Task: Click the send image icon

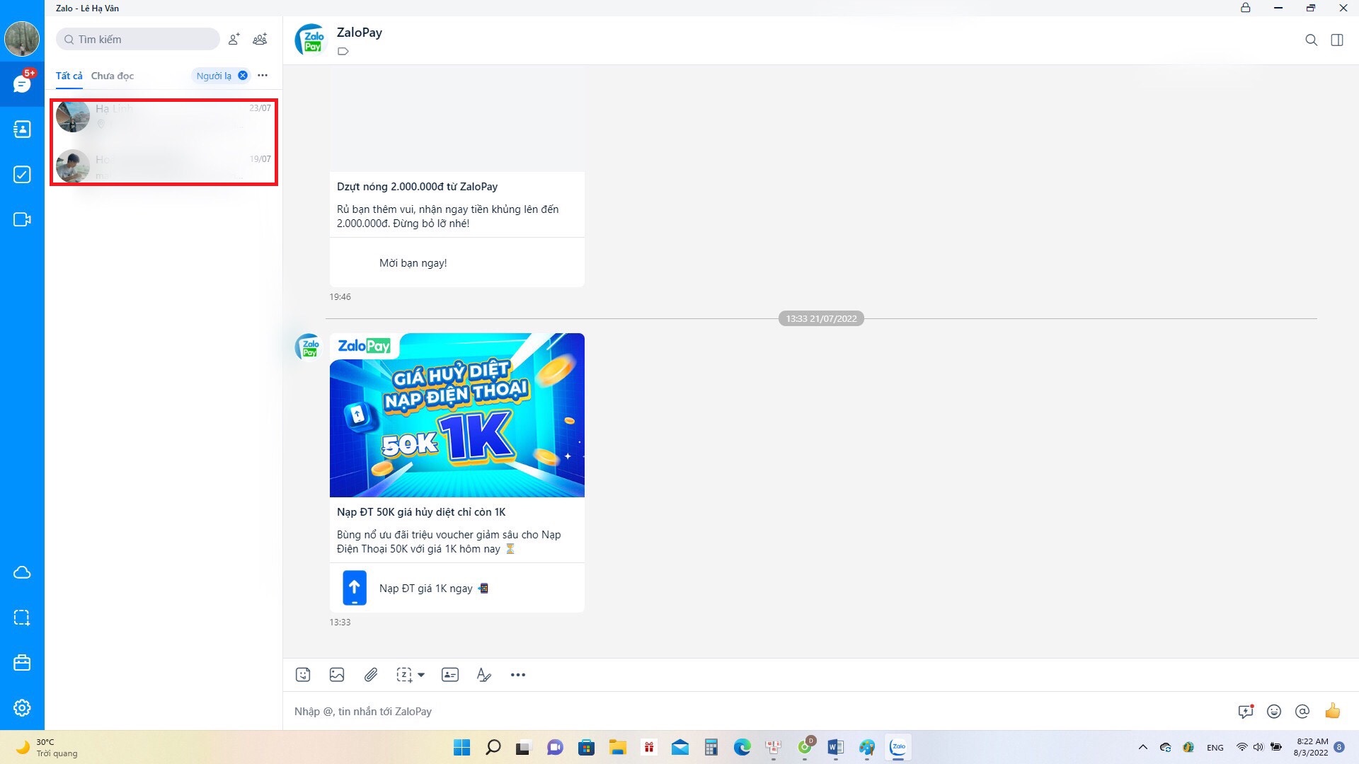Action: point(337,675)
